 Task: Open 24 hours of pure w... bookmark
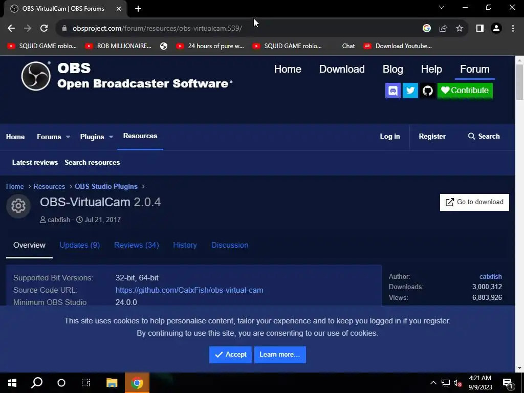click(x=210, y=46)
